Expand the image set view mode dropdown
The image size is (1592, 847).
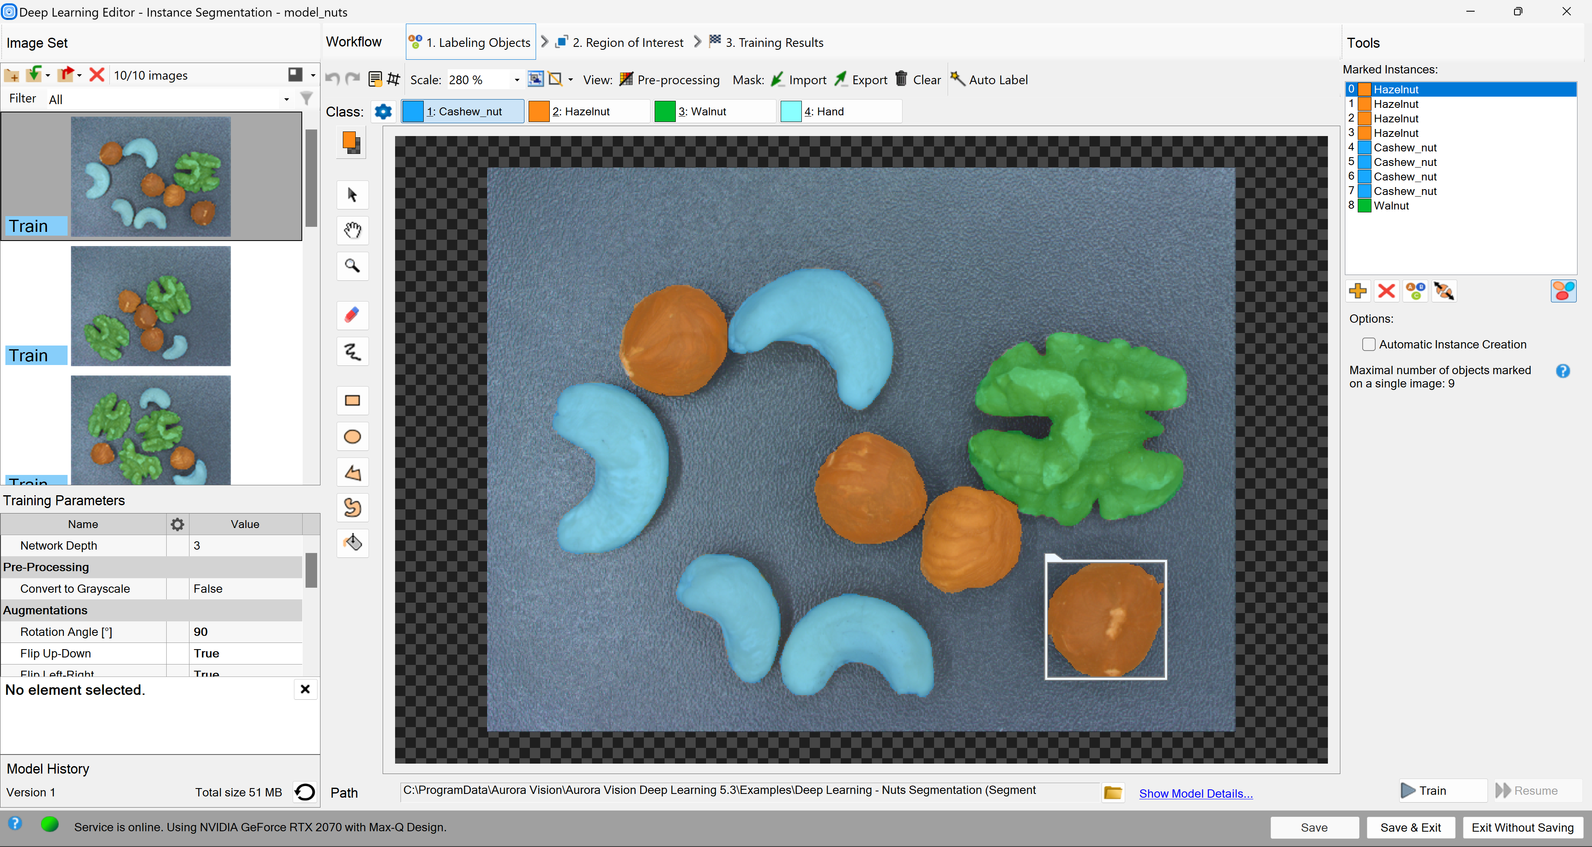[313, 75]
